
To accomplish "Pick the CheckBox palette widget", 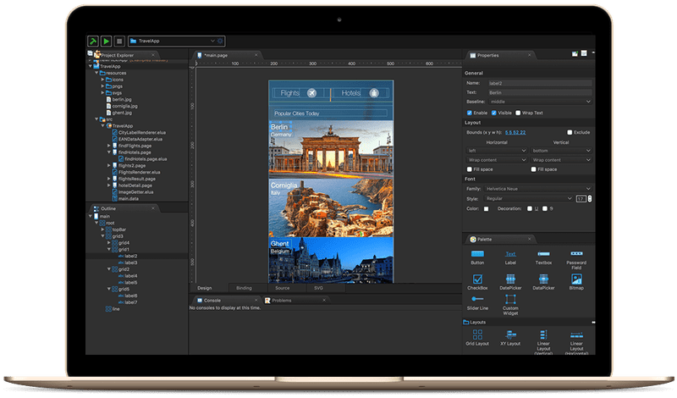I will point(477,282).
